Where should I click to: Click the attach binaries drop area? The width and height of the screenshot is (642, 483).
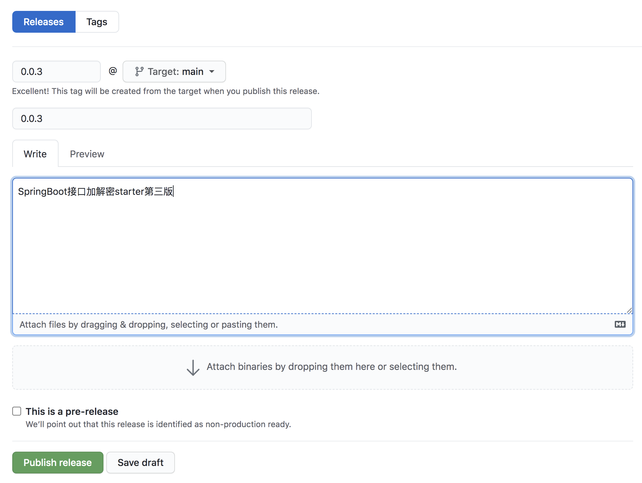tap(323, 367)
